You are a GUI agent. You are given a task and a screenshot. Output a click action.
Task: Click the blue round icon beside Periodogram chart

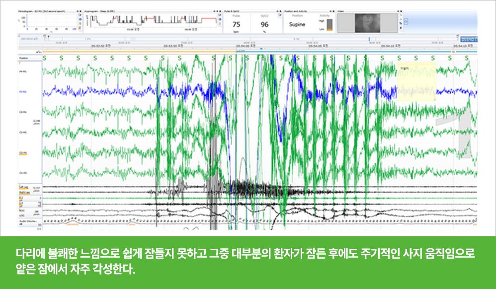click(x=80, y=19)
